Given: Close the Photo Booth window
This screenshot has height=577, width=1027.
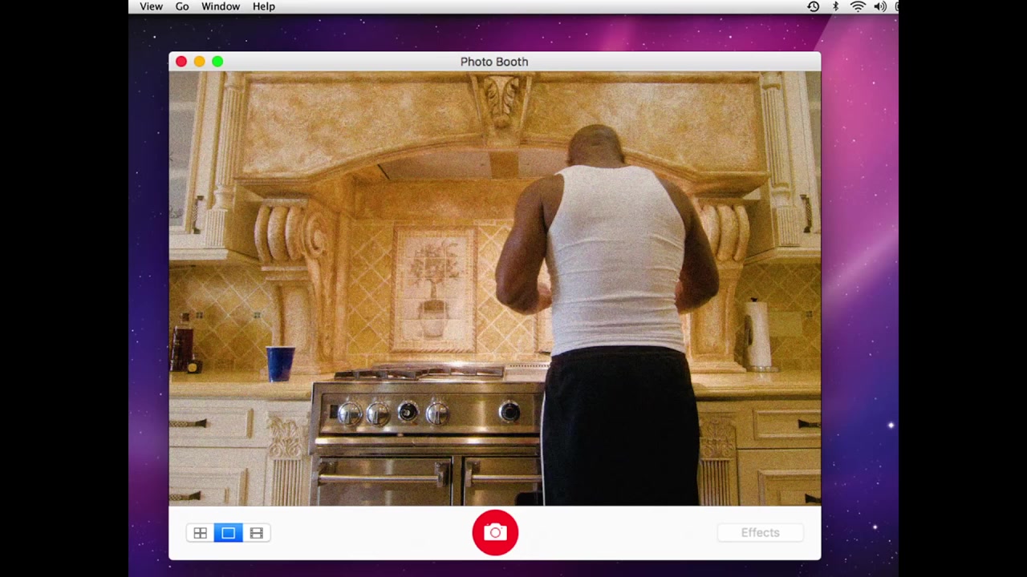Looking at the screenshot, I should tap(181, 62).
